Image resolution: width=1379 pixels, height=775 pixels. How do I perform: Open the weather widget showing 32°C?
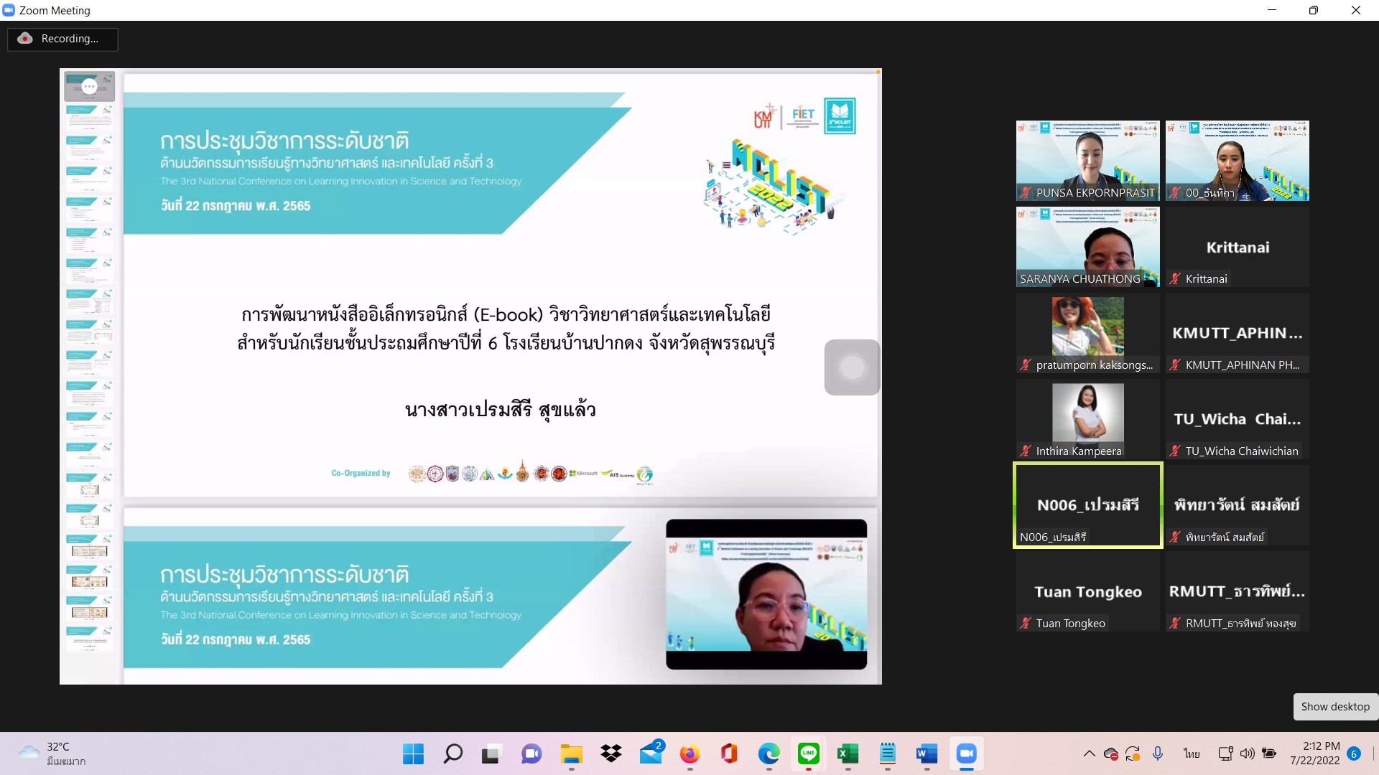(x=50, y=753)
